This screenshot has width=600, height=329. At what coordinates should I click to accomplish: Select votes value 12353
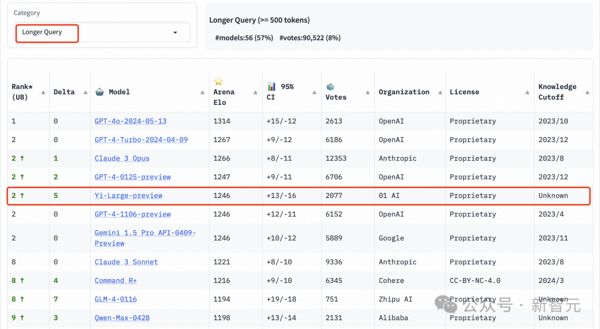click(336, 158)
